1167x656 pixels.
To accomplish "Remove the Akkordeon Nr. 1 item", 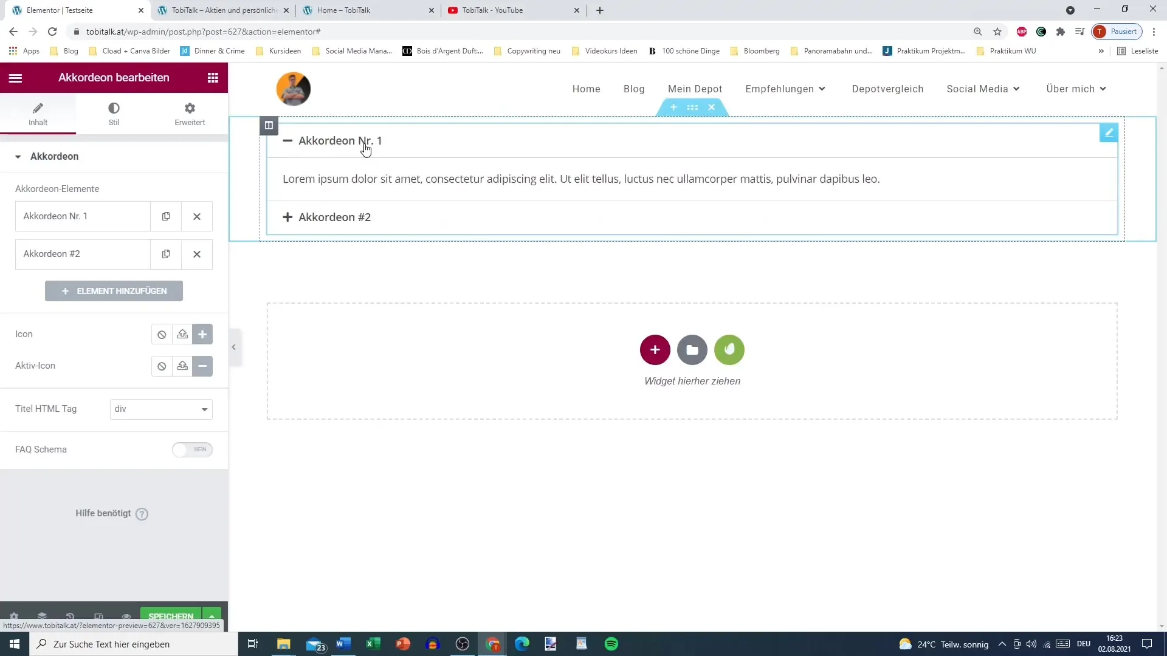I will (x=197, y=216).
